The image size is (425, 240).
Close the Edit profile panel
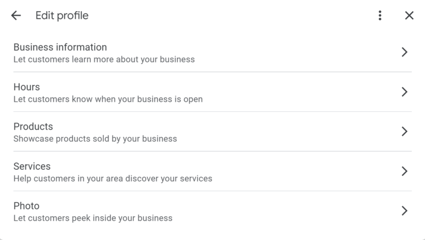[409, 15]
